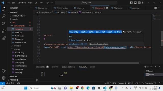Viewport: 163px width, 91px height.
Task: Split the editor right
Action: click(x=155, y=8)
